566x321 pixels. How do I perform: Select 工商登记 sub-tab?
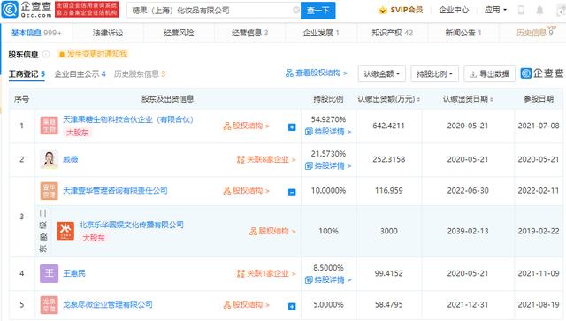pyautogui.click(x=27, y=74)
